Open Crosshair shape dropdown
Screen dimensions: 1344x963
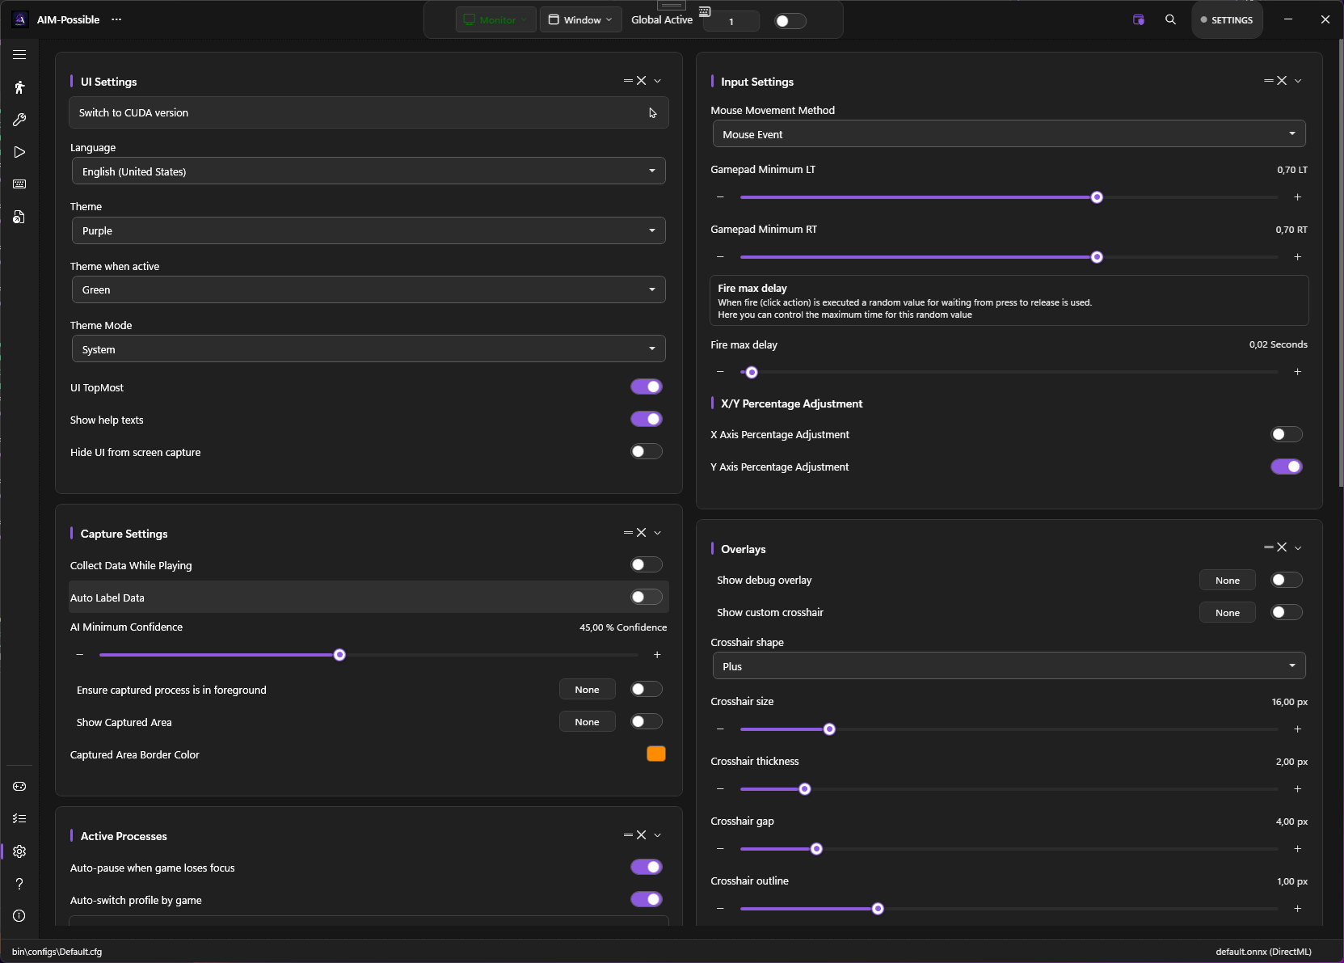1009,666
